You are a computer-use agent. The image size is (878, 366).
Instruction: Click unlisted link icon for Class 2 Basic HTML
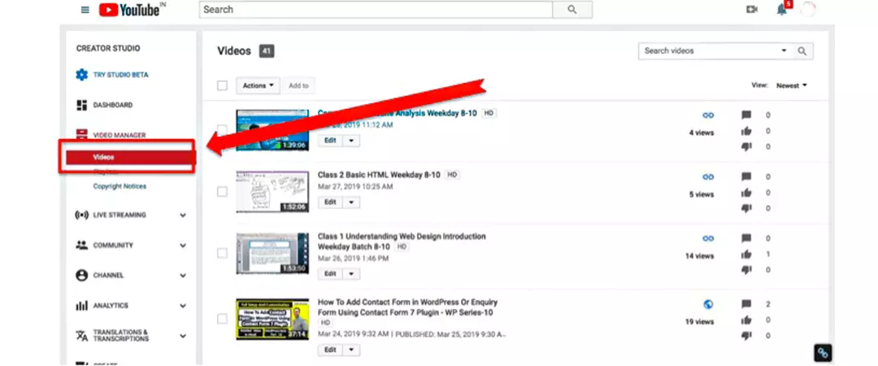pos(708,177)
